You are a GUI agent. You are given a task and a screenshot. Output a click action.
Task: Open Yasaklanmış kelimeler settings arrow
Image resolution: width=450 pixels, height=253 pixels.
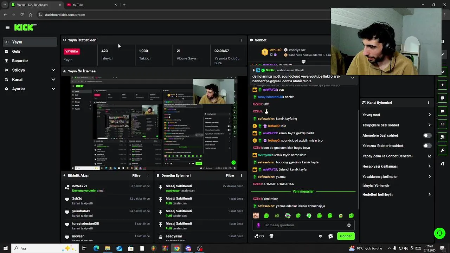pyautogui.click(x=429, y=176)
